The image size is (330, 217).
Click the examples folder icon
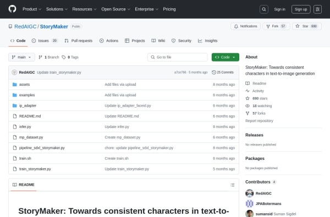click(x=15, y=95)
